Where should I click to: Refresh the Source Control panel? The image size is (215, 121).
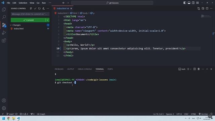coord(39,8)
